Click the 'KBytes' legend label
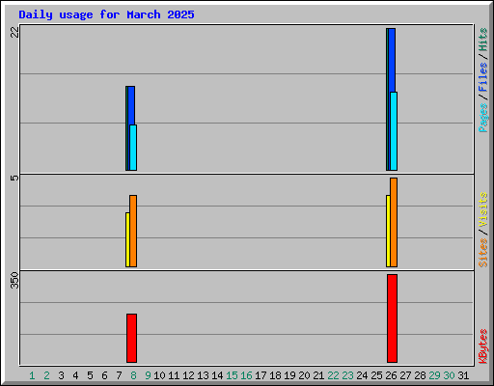This screenshot has height=386, width=494. tap(482, 346)
